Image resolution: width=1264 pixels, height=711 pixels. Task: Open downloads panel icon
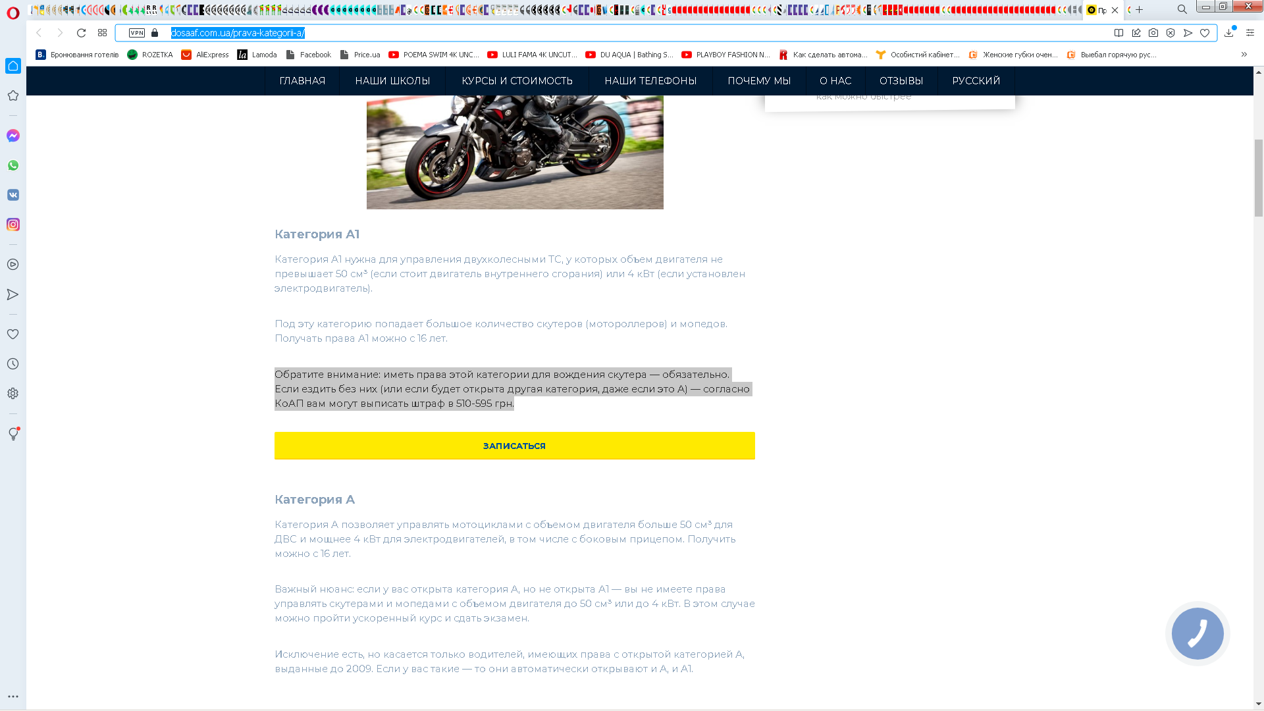click(x=1229, y=33)
